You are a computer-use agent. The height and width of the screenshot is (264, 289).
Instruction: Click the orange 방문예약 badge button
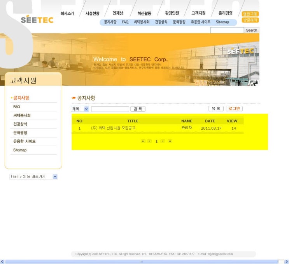(x=250, y=20)
